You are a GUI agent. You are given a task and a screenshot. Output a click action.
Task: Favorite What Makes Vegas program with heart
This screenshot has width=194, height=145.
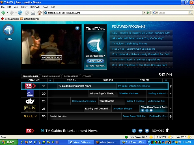(x=151, y=110)
